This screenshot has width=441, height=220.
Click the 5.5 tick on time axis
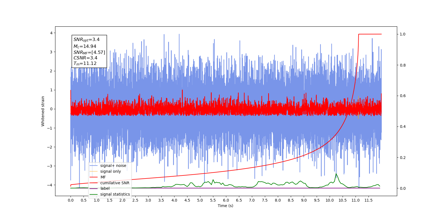click(x=213, y=200)
